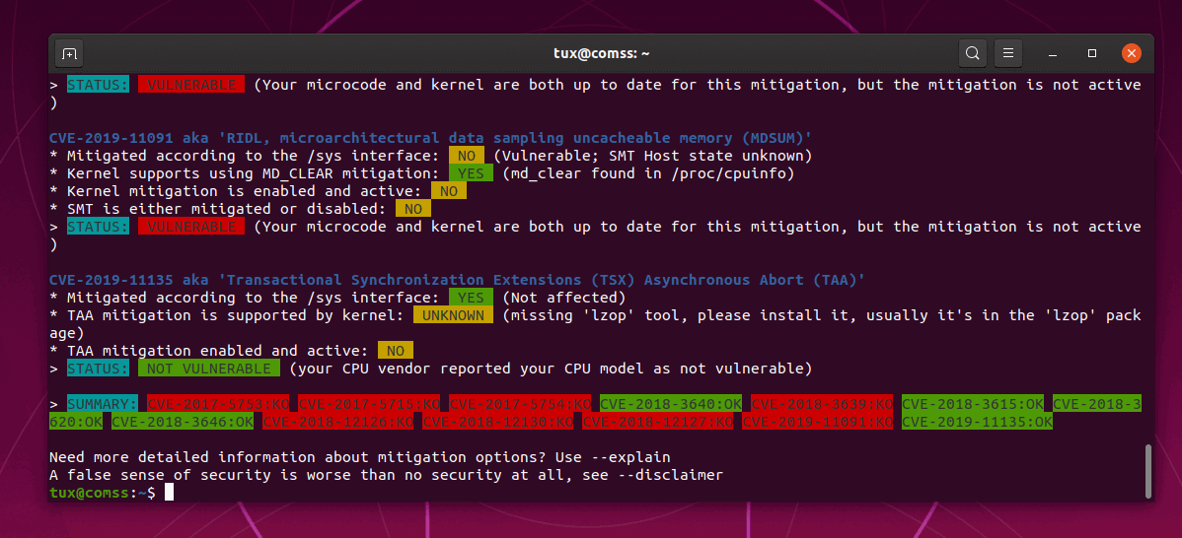Click CVE-2019-11091:KO in summary
The width and height of the screenshot is (1182, 538).
coord(817,422)
